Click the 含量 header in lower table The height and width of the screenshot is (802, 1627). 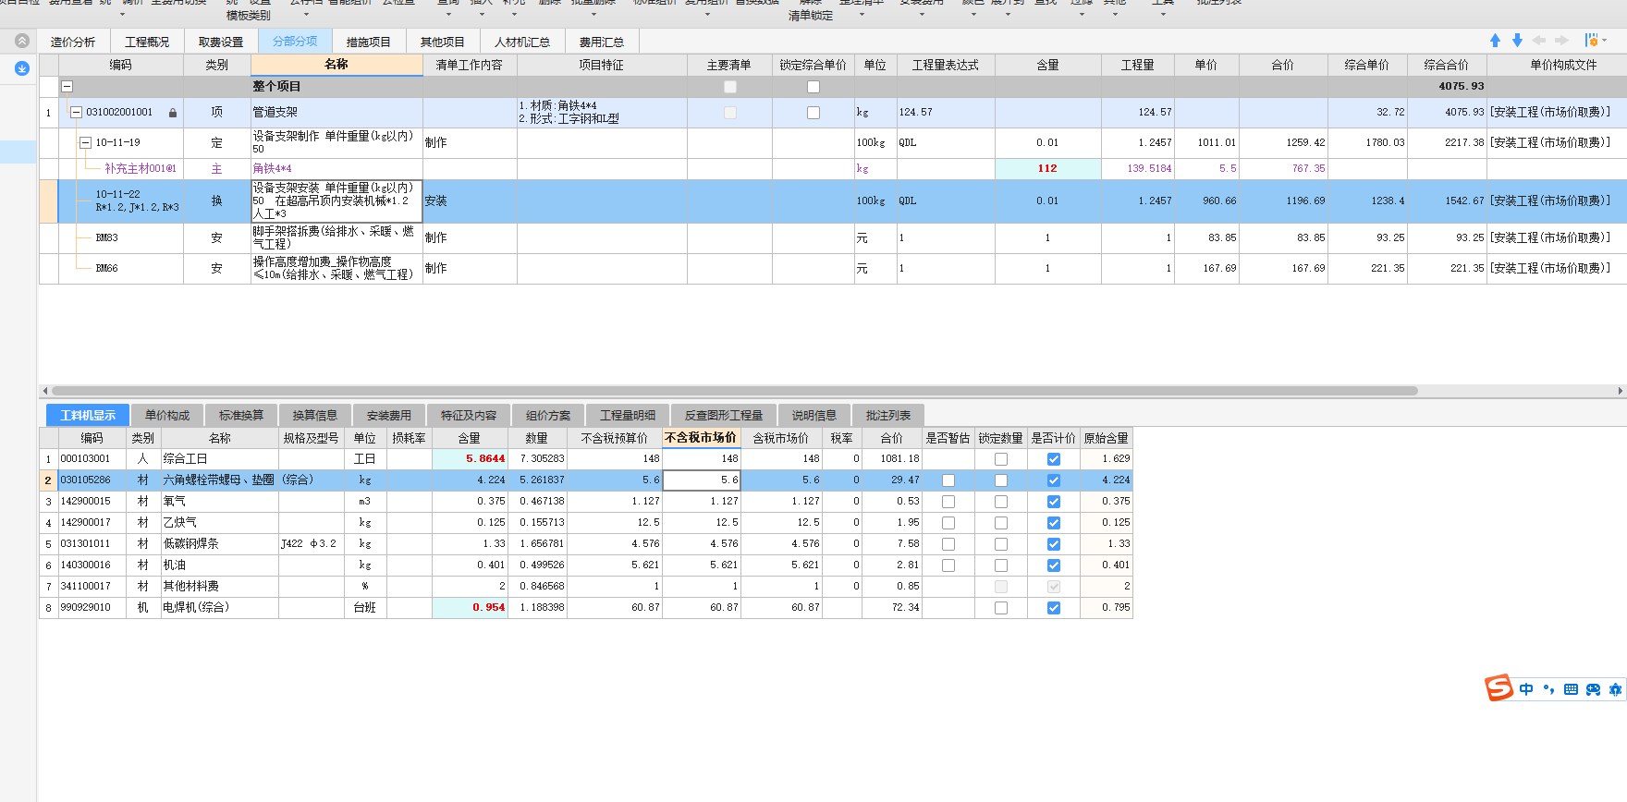[470, 438]
